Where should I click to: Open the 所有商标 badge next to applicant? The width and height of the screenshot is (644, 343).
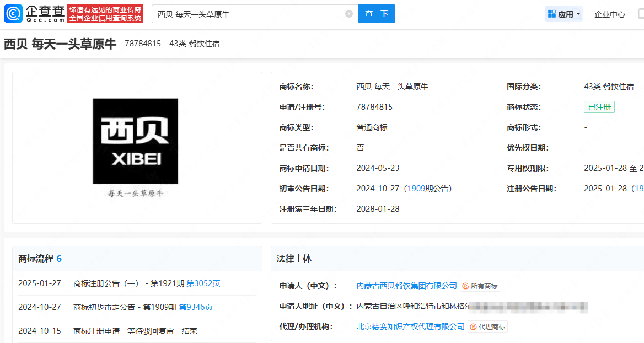click(x=480, y=286)
